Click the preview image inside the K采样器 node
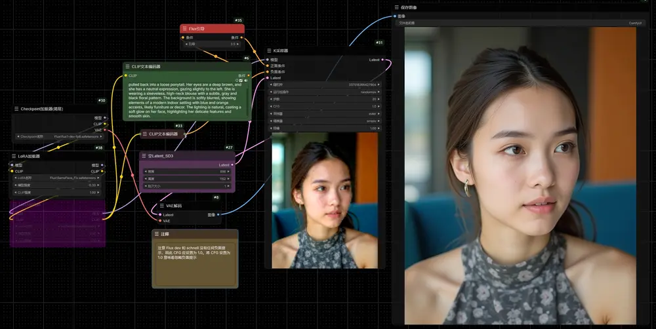This screenshot has height=329, width=656. point(325,201)
